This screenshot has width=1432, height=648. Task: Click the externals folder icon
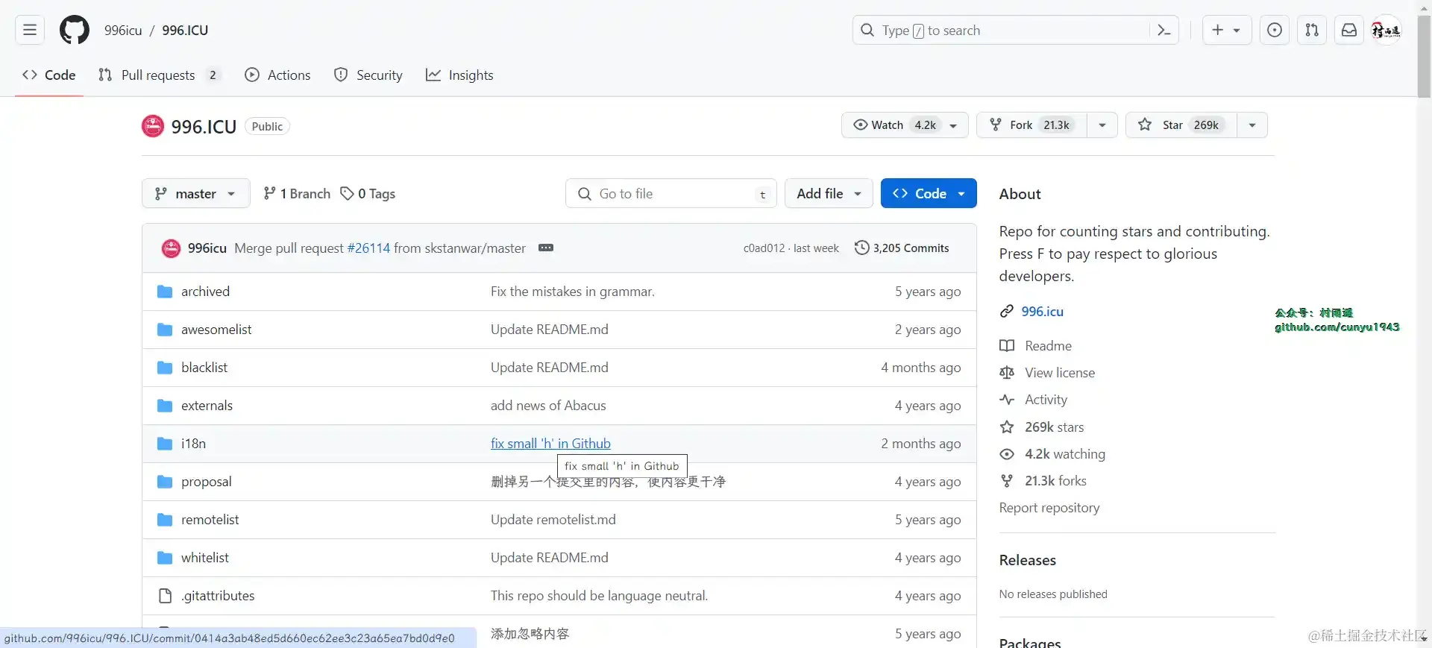165,406
